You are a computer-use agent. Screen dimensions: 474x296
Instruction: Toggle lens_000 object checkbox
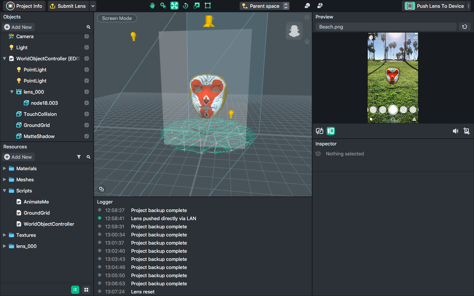coord(86,92)
